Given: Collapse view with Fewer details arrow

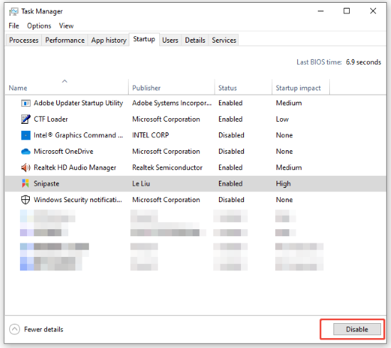Looking at the screenshot, I should (x=14, y=329).
